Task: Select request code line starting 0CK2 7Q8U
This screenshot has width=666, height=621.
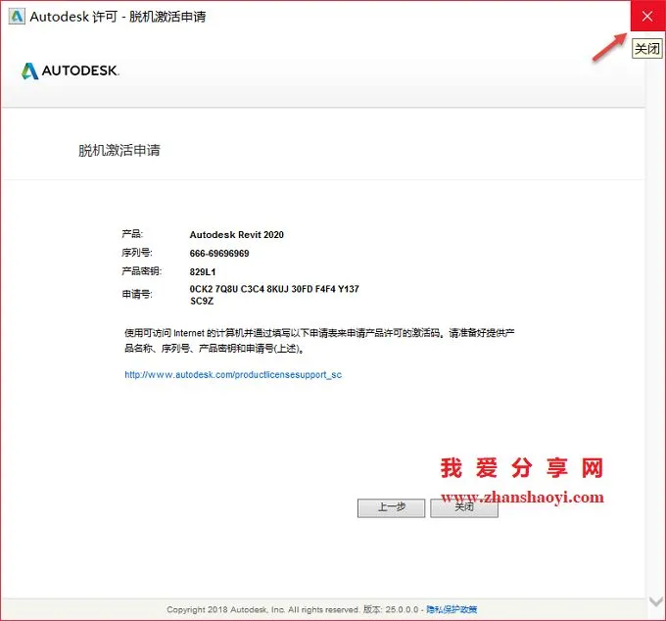Action: click(x=274, y=289)
